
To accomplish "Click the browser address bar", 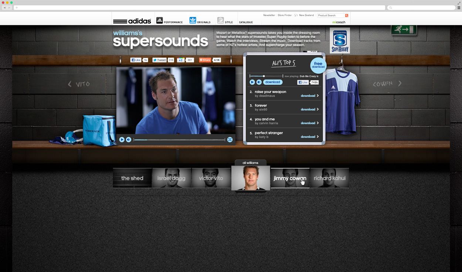I will [x=200, y=7].
